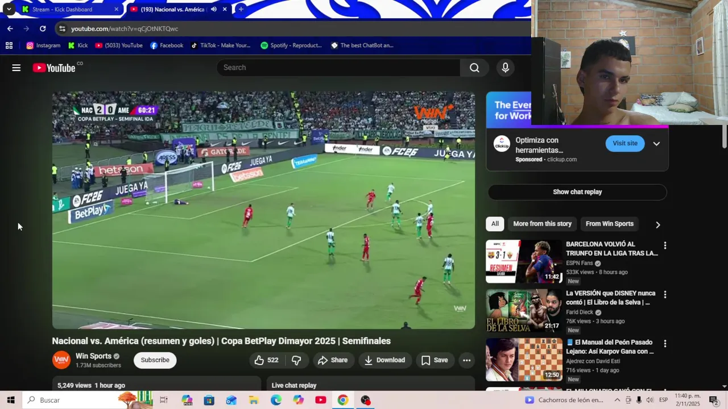Viewport: 728px width, 409px height.
Task: Launch Microsoft Store from taskbar
Action: click(x=209, y=400)
